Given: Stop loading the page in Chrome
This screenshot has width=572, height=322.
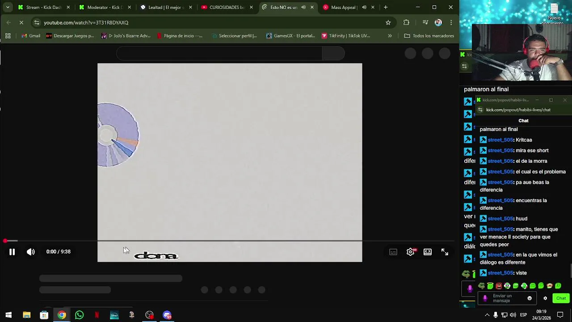Looking at the screenshot, I should click(22, 22).
